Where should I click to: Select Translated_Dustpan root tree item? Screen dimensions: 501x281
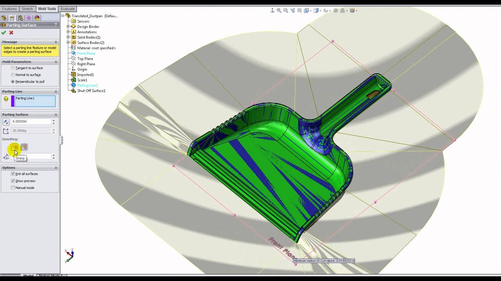pos(94,16)
